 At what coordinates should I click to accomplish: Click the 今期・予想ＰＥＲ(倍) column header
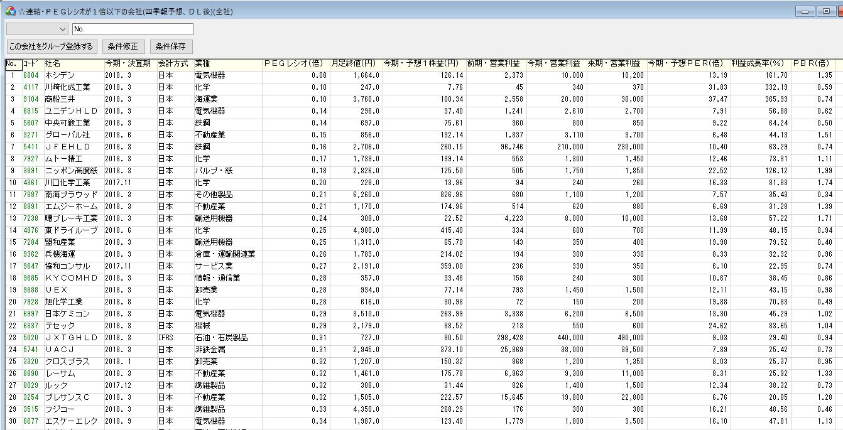click(688, 63)
